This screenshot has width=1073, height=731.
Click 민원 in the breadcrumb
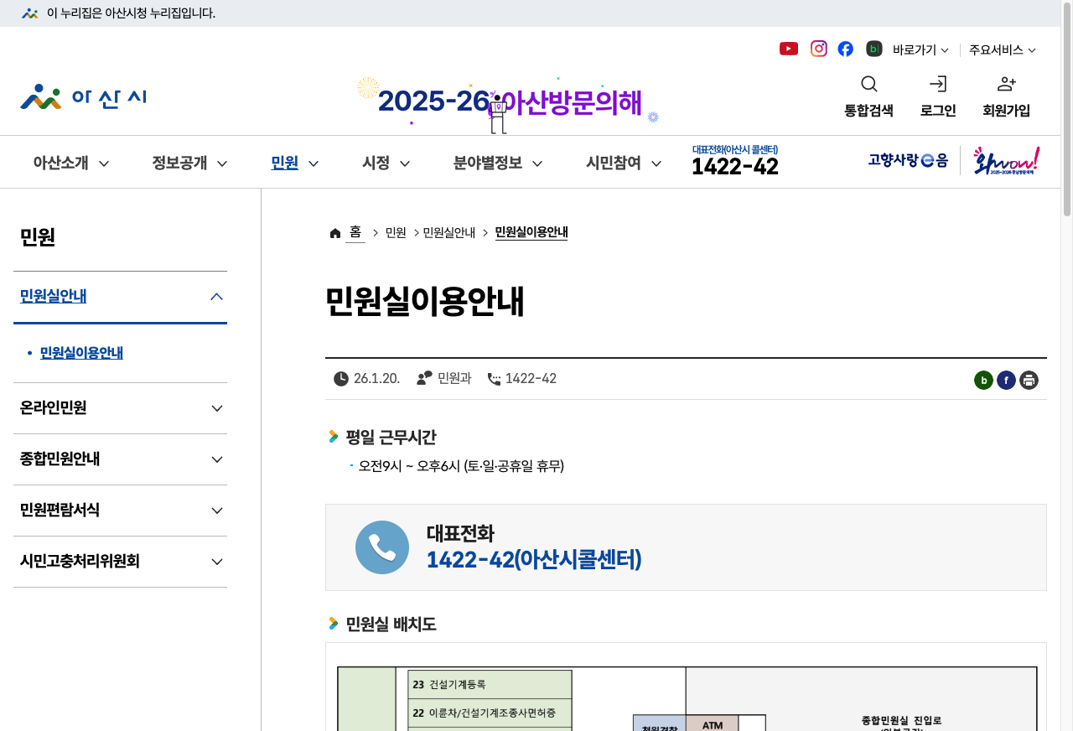pyautogui.click(x=396, y=233)
